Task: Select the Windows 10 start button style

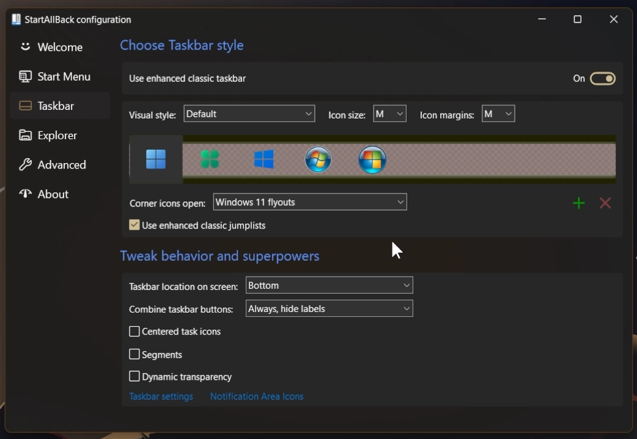Action: pyautogui.click(x=264, y=159)
